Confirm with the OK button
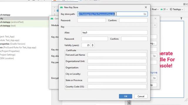The width and height of the screenshot is (188, 105). 125,96
